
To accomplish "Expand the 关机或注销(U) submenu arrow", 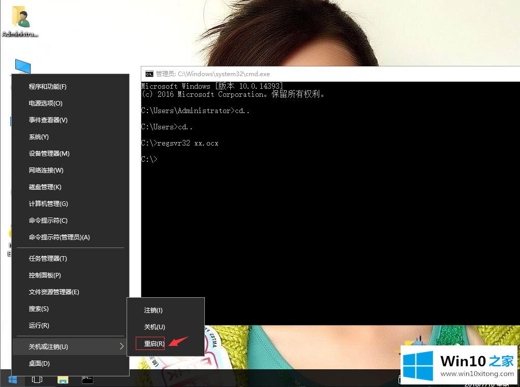I will [121, 346].
